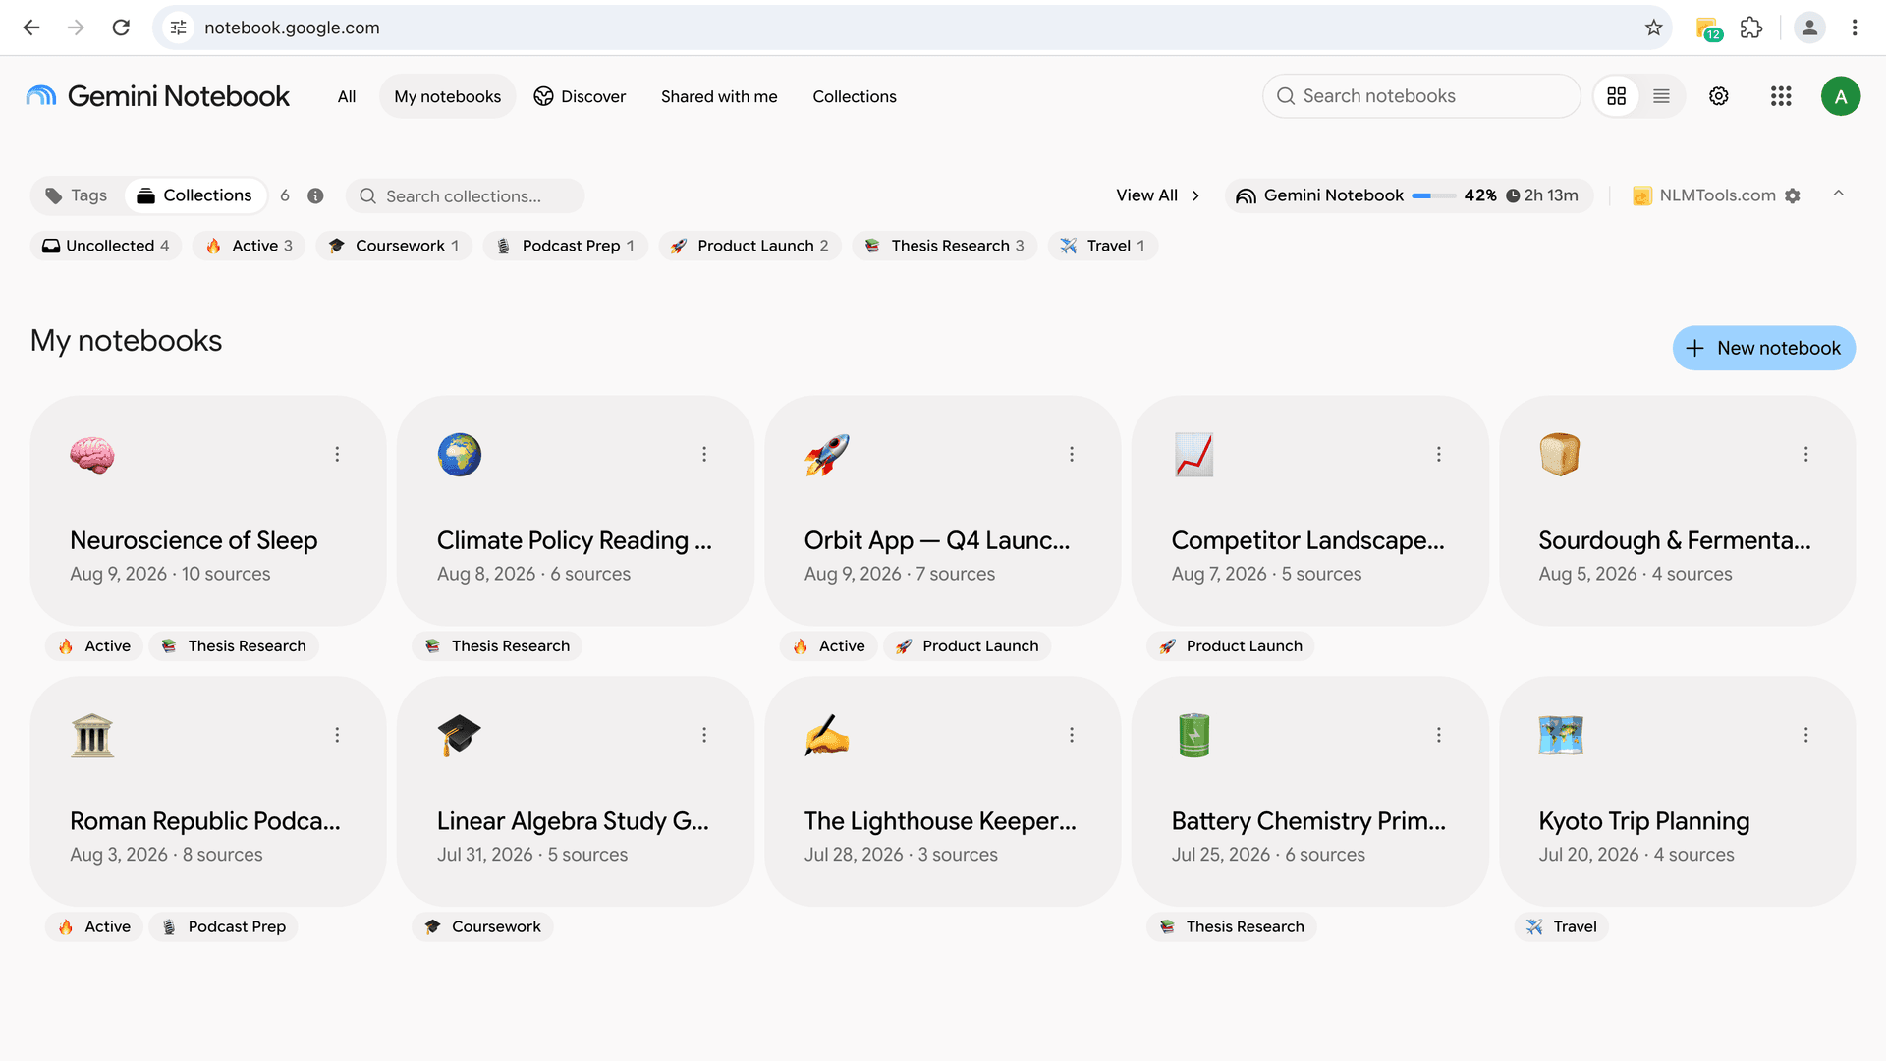This screenshot has width=1886, height=1061.
Task: Filter by Podcast Prep collection chip
Action: click(566, 246)
